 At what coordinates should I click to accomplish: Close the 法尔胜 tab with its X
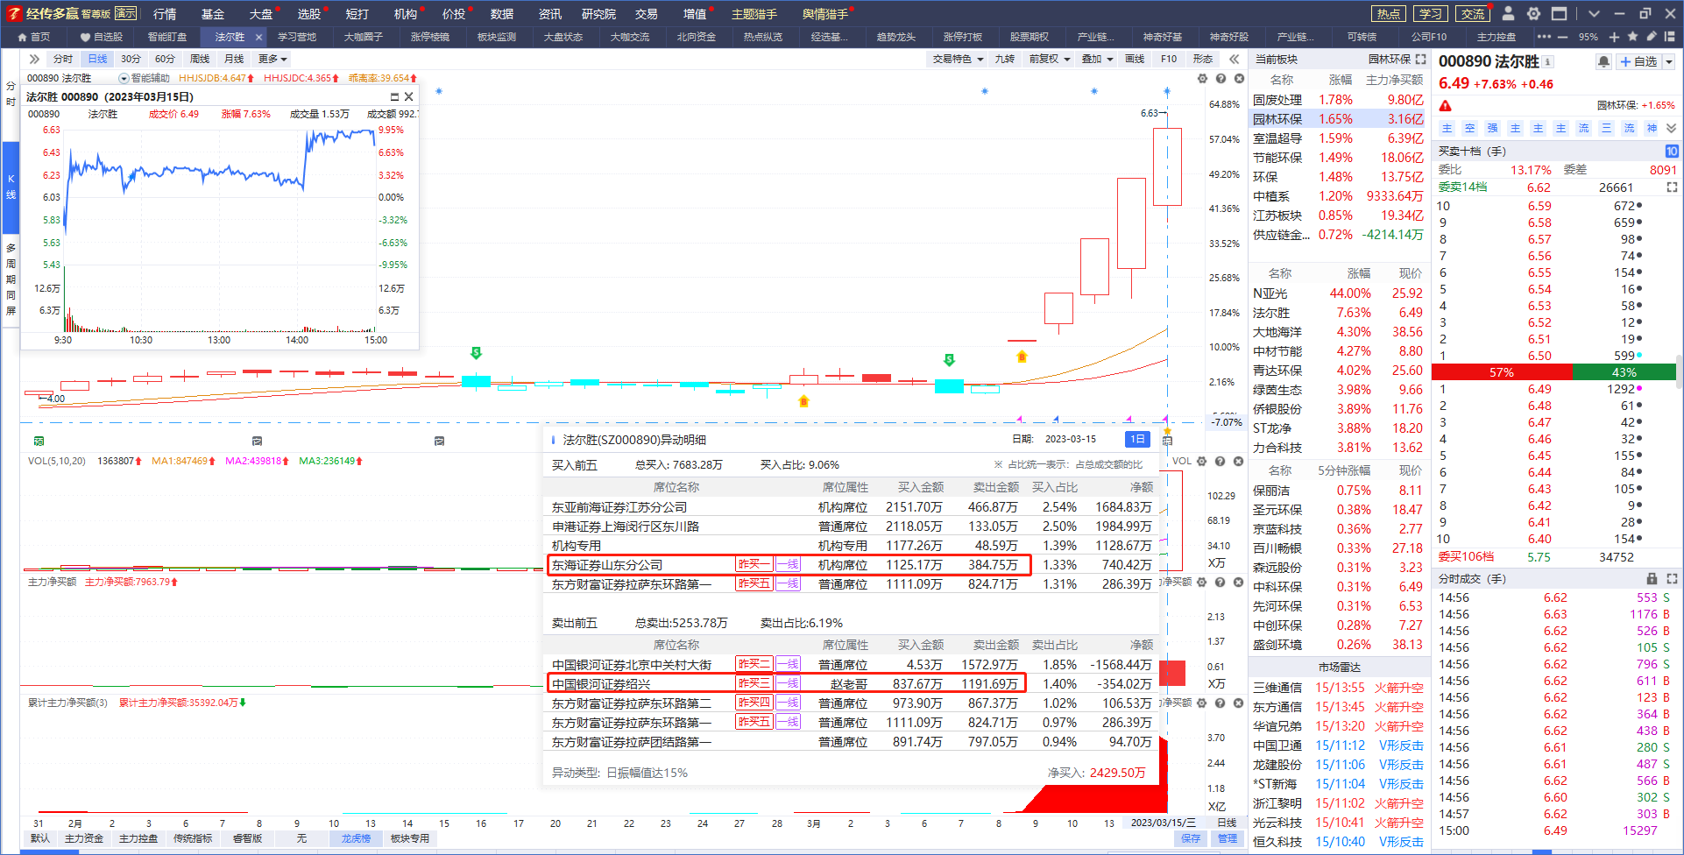click(258, 37)
